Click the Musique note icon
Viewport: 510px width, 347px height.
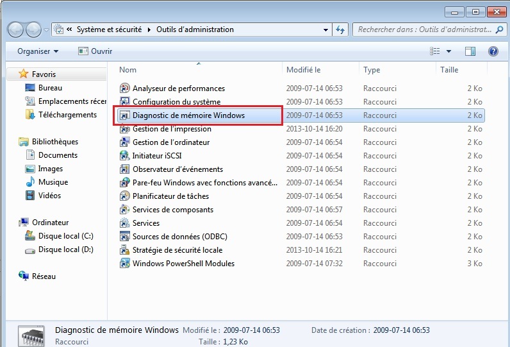pyautogui.click(x=30, y=182)
